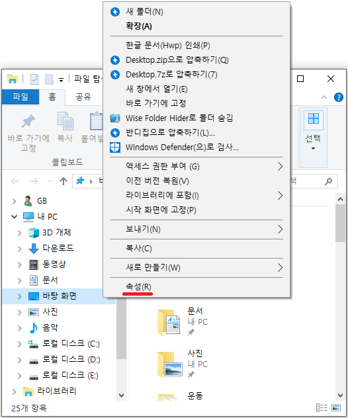
Task: Select 문서 in navigation pane
Action: pyautogui.click(x=50, y=280)
